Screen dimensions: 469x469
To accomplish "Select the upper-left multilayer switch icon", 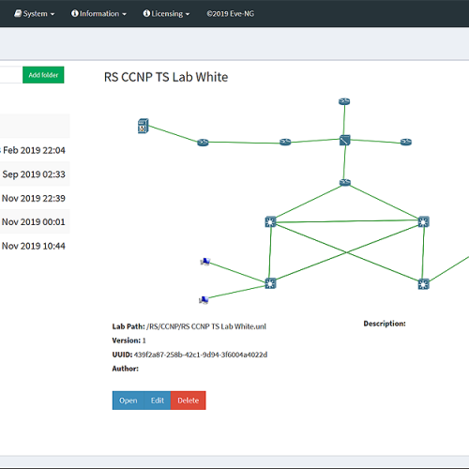I will click(x=270, y=221).
